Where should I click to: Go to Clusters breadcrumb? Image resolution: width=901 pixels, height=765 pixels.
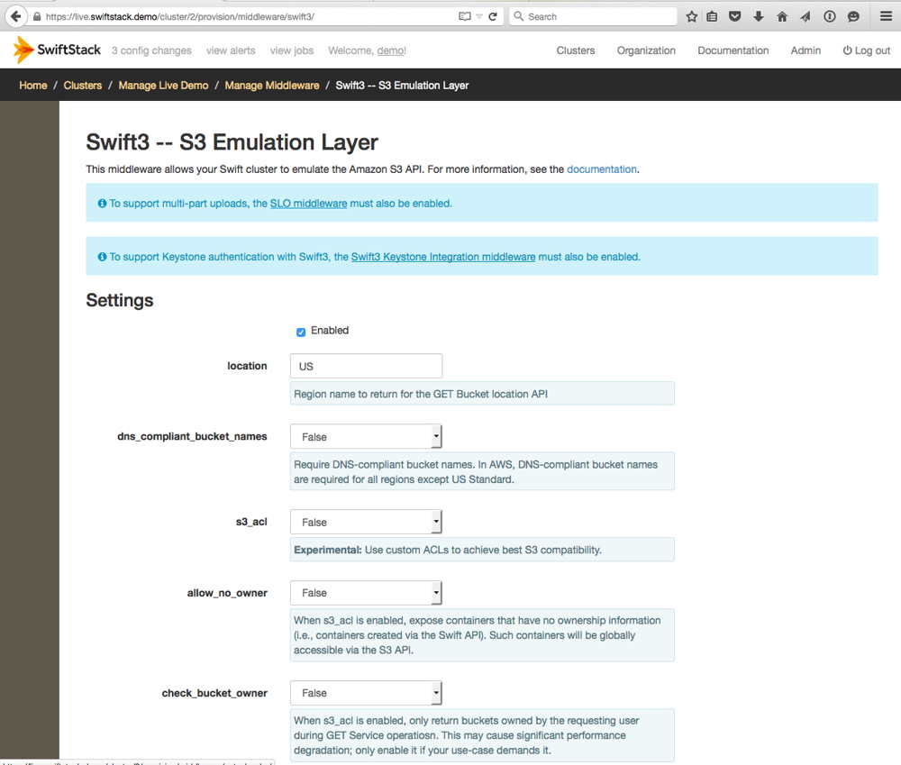point(82,85)
